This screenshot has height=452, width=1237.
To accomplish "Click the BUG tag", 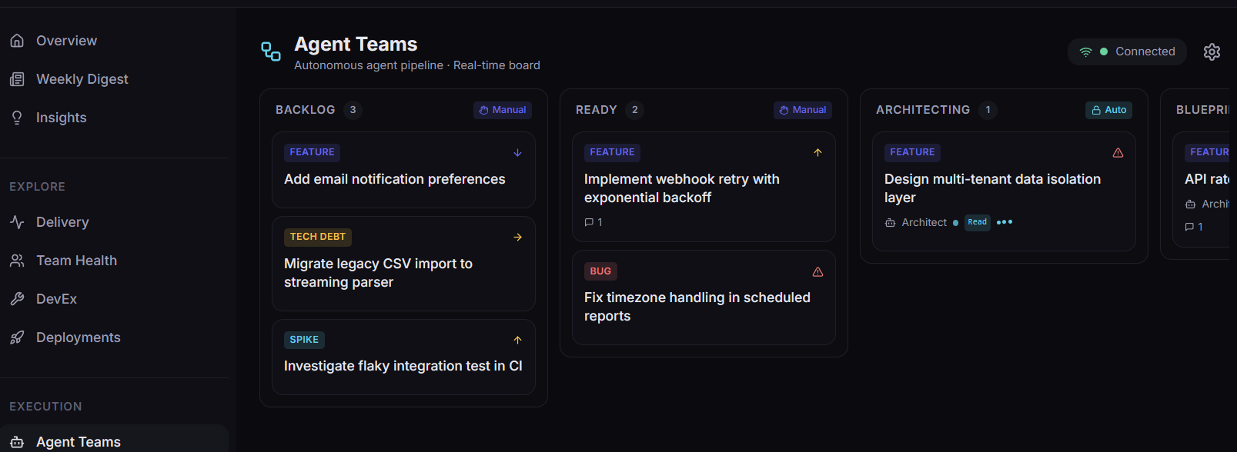I will coord(600,271).
